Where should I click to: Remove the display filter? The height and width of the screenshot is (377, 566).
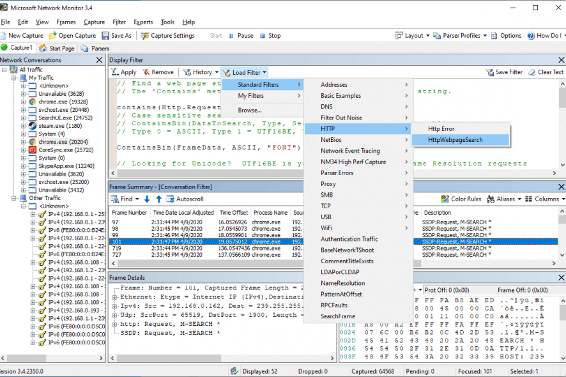point(158,72)
